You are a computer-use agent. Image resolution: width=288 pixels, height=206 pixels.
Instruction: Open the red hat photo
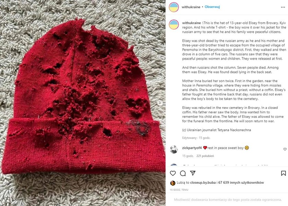(x=83, y=103)
